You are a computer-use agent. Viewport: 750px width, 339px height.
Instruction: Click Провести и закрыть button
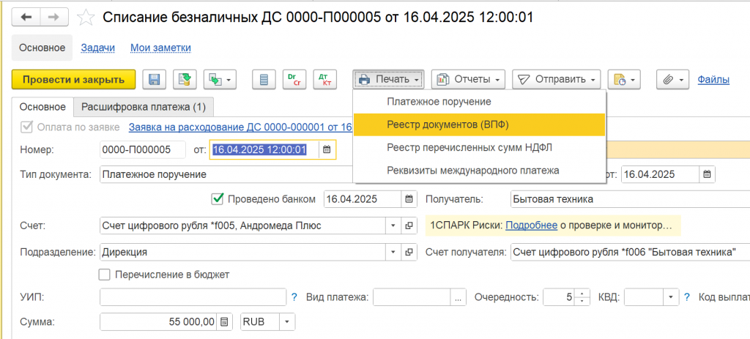(x=74, y=79)
